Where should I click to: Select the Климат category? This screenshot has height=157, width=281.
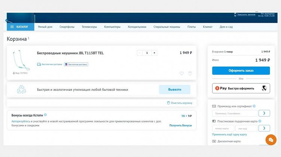[208, 27]
